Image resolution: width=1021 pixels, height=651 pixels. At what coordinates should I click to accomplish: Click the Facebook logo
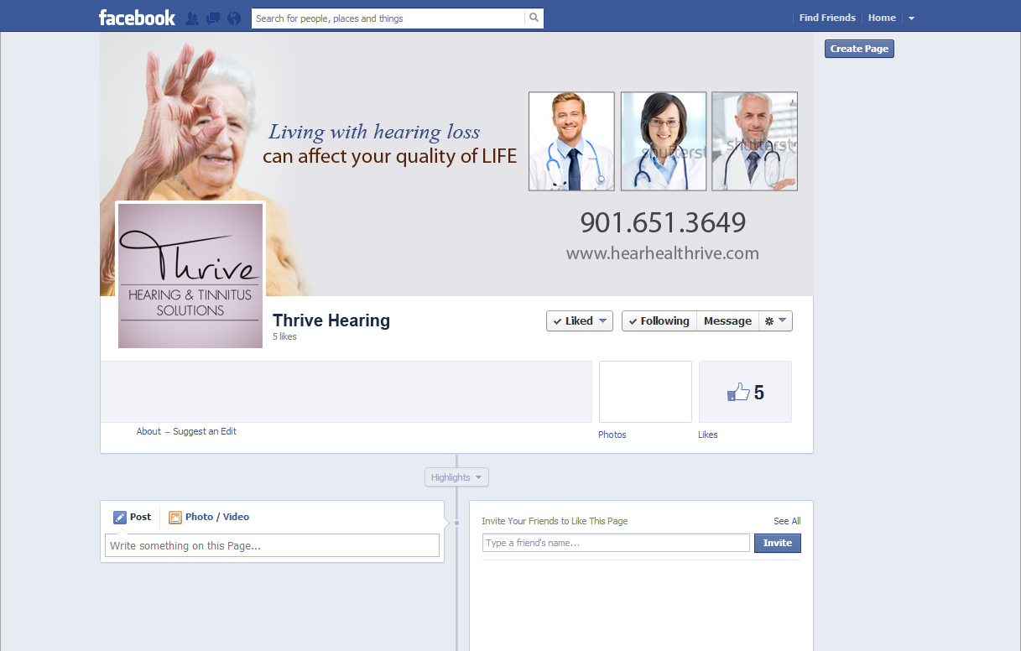click(x=137, y=18)
